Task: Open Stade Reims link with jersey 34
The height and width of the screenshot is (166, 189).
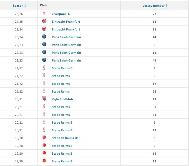Action: [61, 115]
